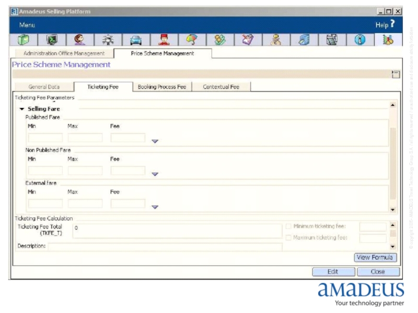Open the car rental icon
Viewport: 418px width, 313px height.
point(136,40)
